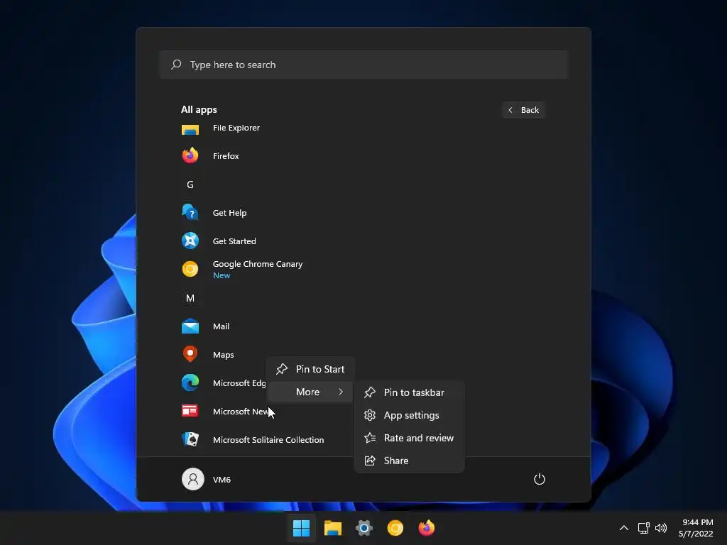The height and width of the screenshot is (545, 727).
Task: Click the Get Started label
Action: coord(234,241)
